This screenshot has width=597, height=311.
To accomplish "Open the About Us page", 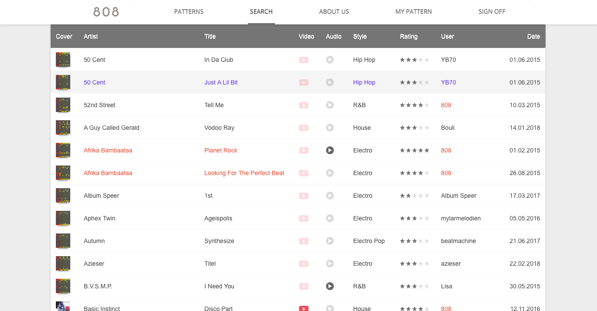I will tap(334, 12).
